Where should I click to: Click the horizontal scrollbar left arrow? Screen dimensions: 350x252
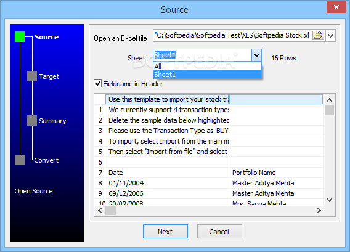100,210
